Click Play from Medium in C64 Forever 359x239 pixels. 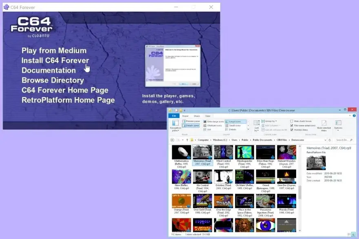[x=54, y=51]
